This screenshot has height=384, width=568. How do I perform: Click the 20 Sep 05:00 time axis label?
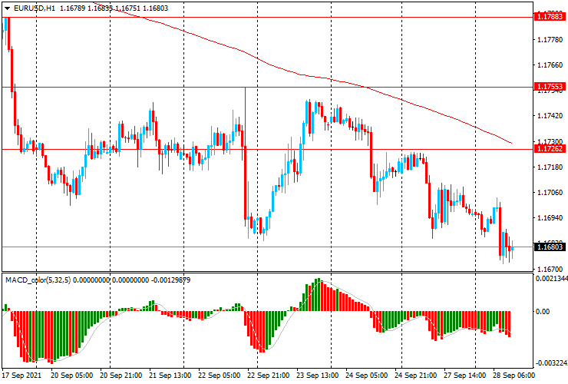coord(71,375)
